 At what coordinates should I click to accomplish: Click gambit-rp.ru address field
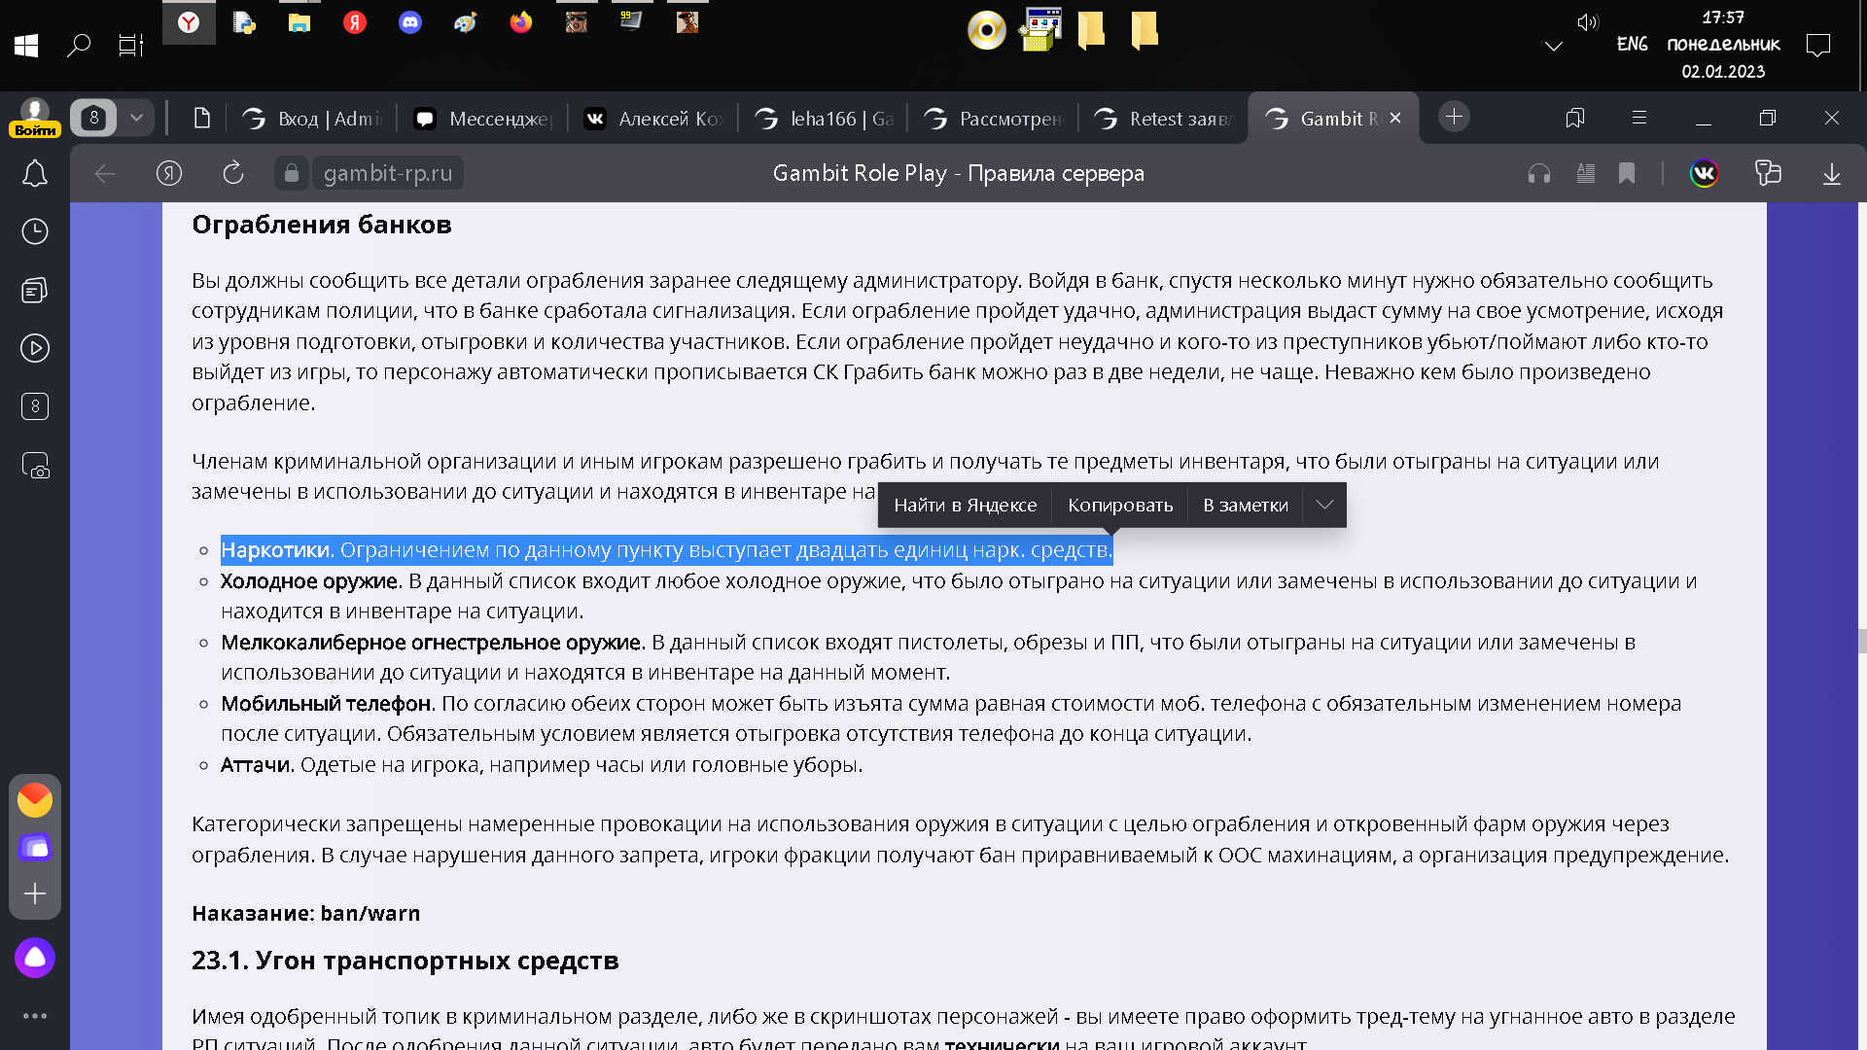pos(387,174)
